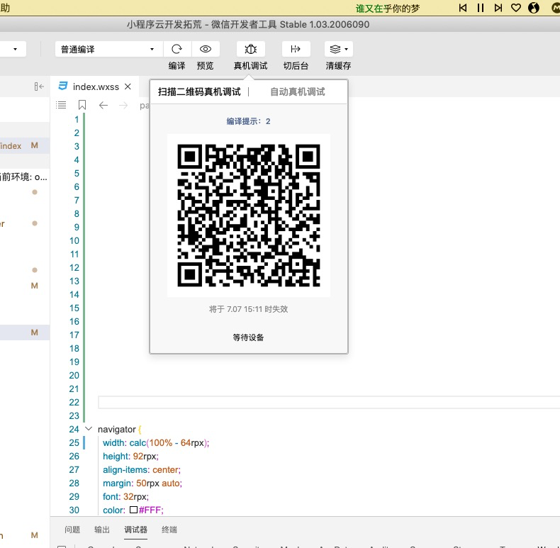Click the real-device debug bug icon
Screen dimensions: 560x548
pos(251,49)
